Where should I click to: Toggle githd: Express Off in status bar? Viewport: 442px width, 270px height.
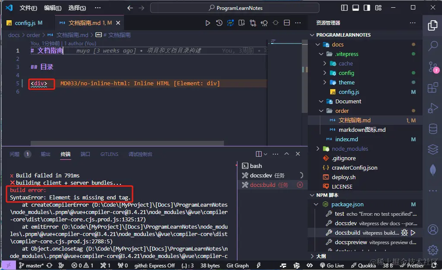(x=155, y=266)
